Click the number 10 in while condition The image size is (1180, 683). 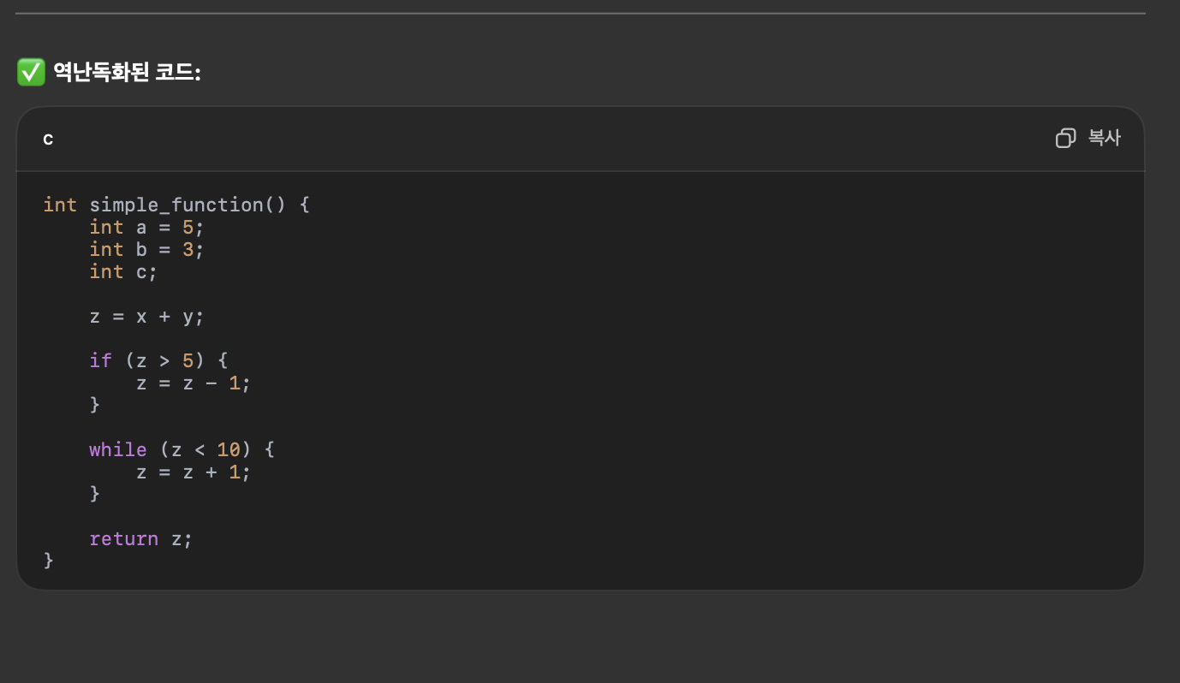coord(228,450)
